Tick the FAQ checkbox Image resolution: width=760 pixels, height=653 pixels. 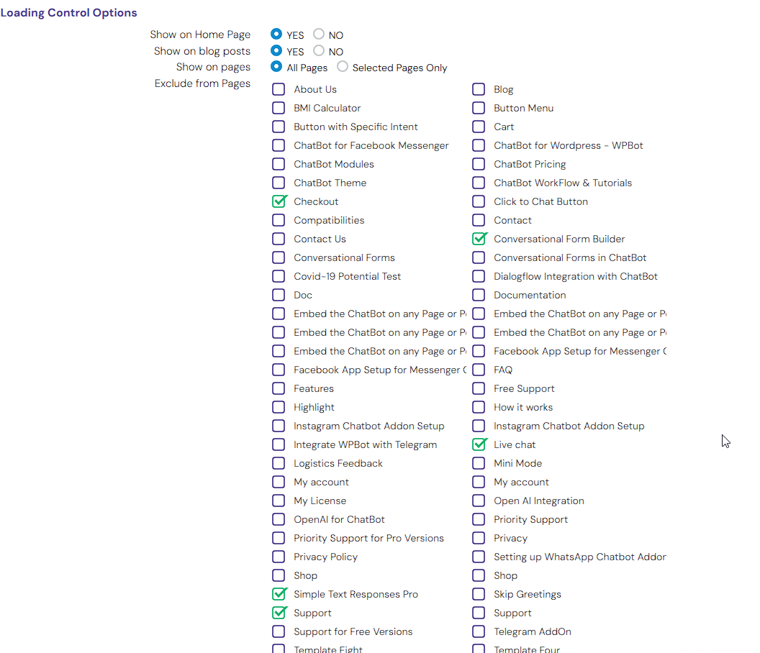[x=479, y=370]
